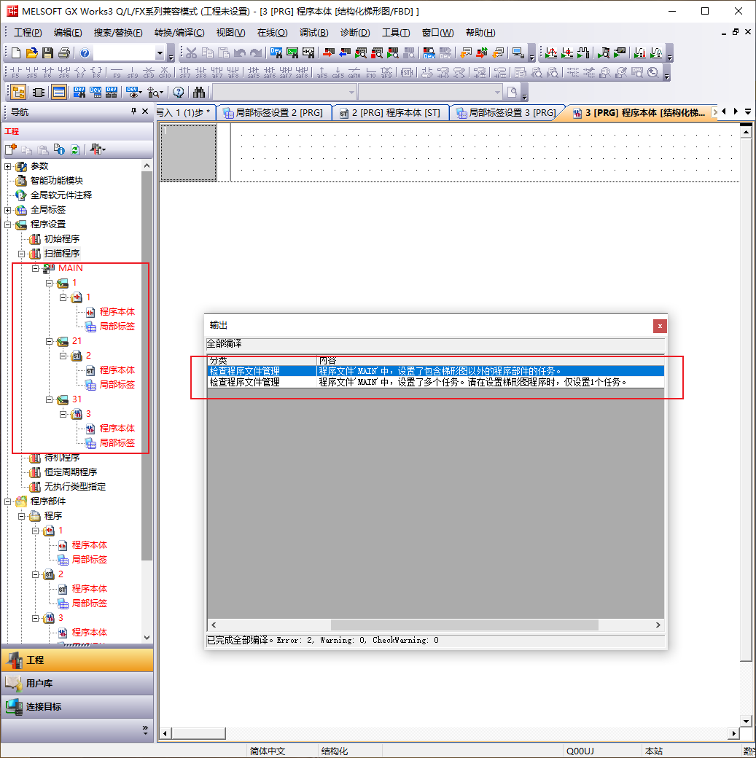This screenshot has width=756, height=758.
Task: Pin the 导航 navigation panel
Action: click(133, 112)
